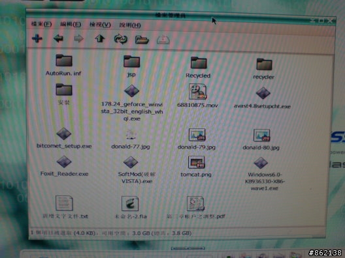
Task: Open the 檔案(F) menu
Action: 41,23
